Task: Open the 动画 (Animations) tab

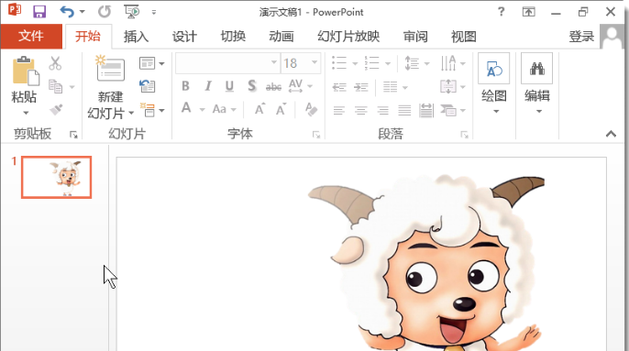Action: pyautogui.click(x=281, y=37)
